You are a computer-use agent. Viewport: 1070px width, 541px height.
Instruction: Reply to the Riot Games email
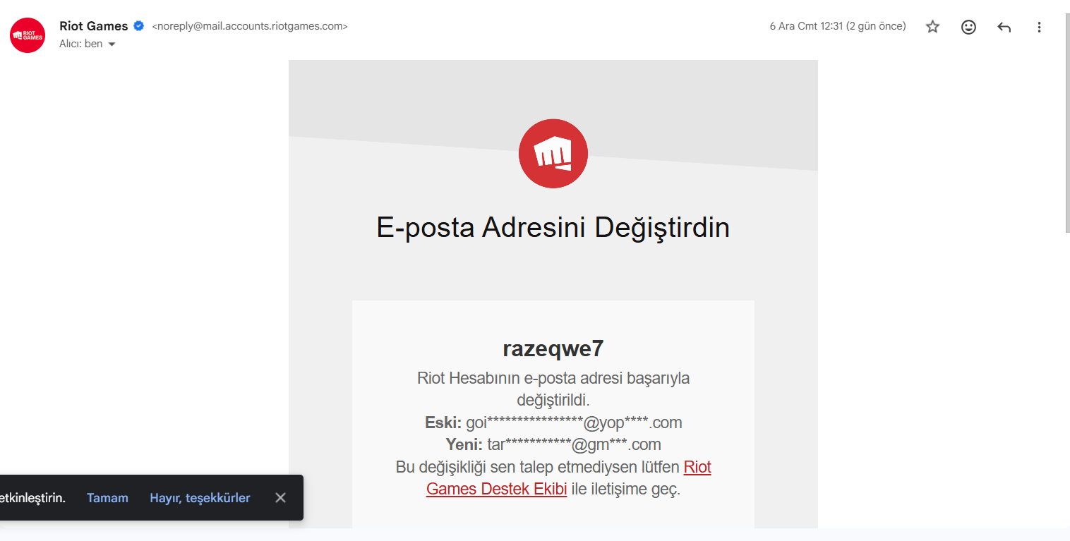click(1004, 27)
